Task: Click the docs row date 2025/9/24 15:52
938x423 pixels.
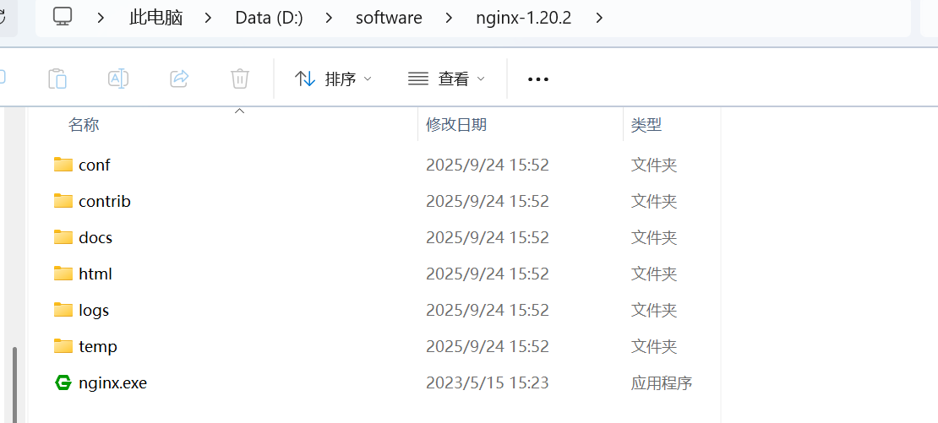Action: point(488,238)
